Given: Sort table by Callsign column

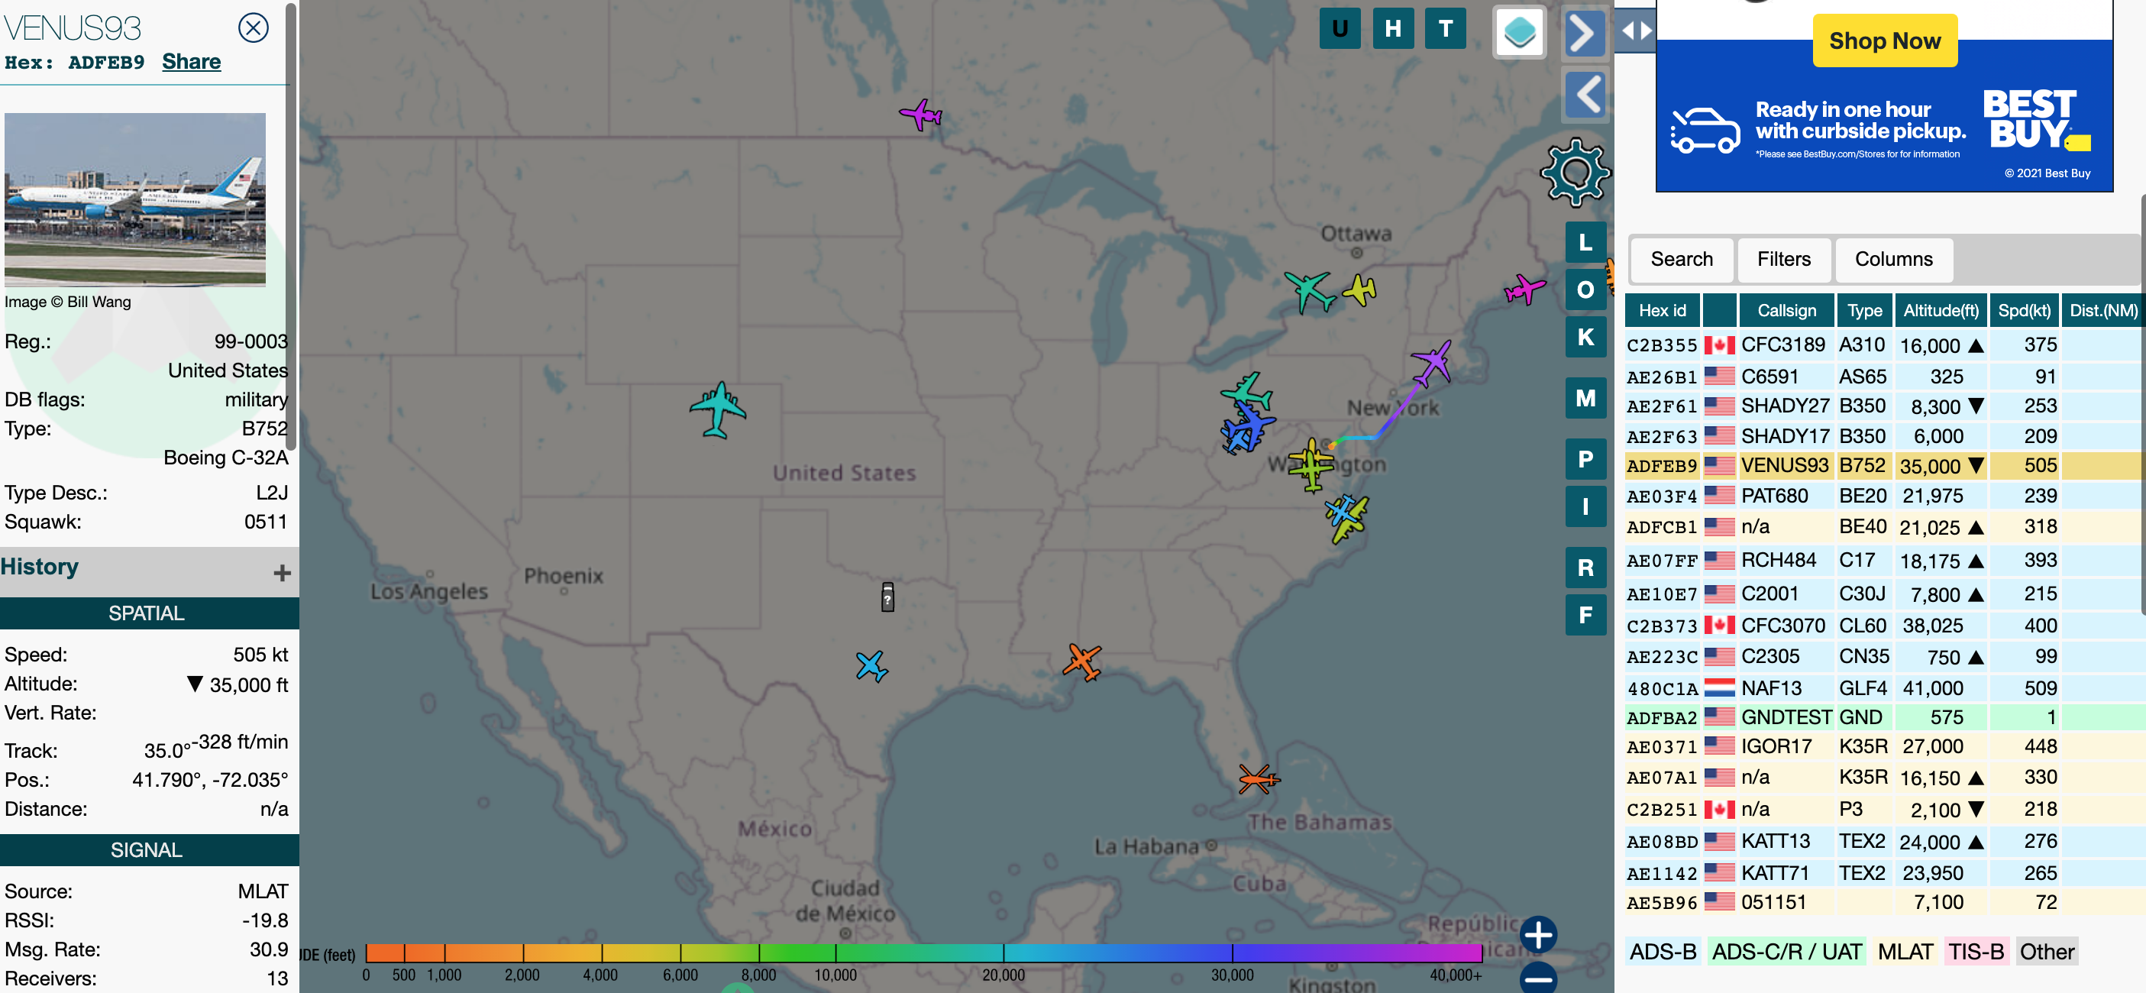Looking at the screenshot, I should tap(1786, 311).
